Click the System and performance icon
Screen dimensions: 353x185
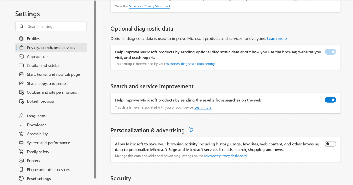pyautogui.click(x=21, y=143)
